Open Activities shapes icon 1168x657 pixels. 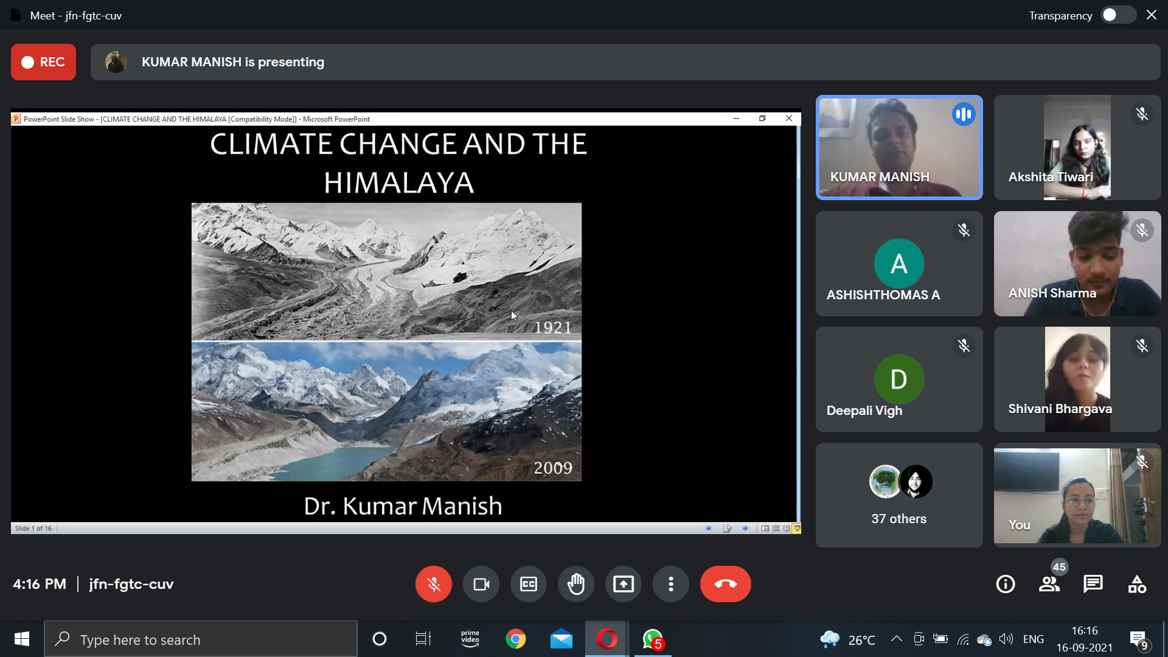1136,585
